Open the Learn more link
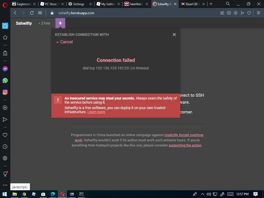 pos(96,112)
